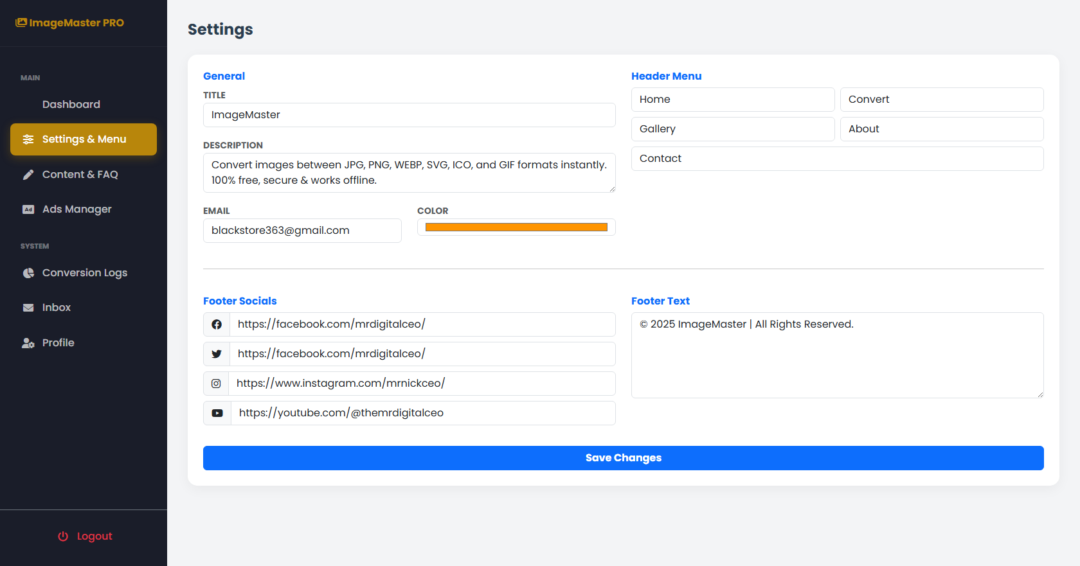Open the Dashboard page
The height and width of the screenshot is (566, 1080).
[x=71, y=105]
